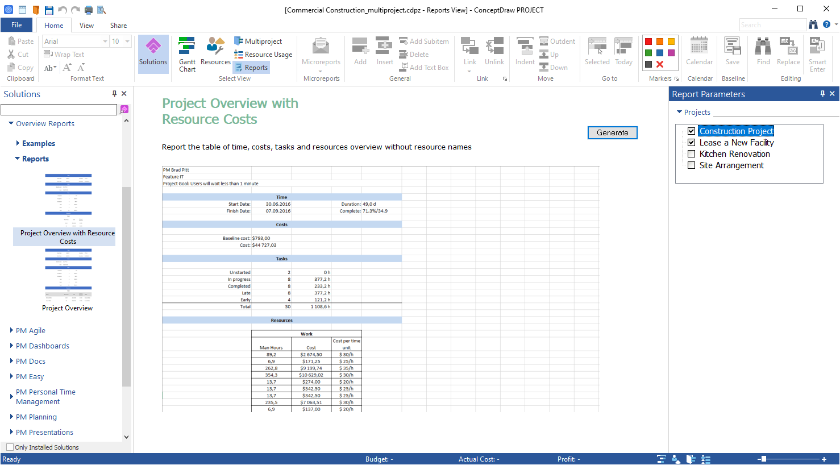The image size is (840, 465).
Task: Click the Solutions search field
Action: click(59, 109)
